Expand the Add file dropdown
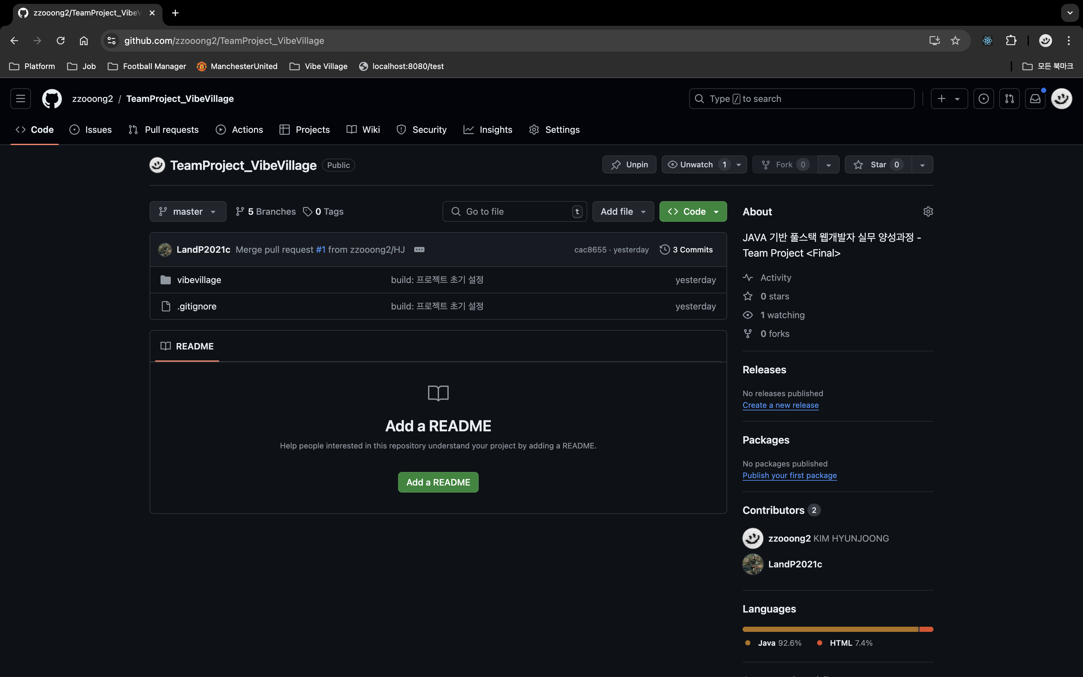Screen dimensions: 1083x677 pyautogui.click(x=623, y=211)
